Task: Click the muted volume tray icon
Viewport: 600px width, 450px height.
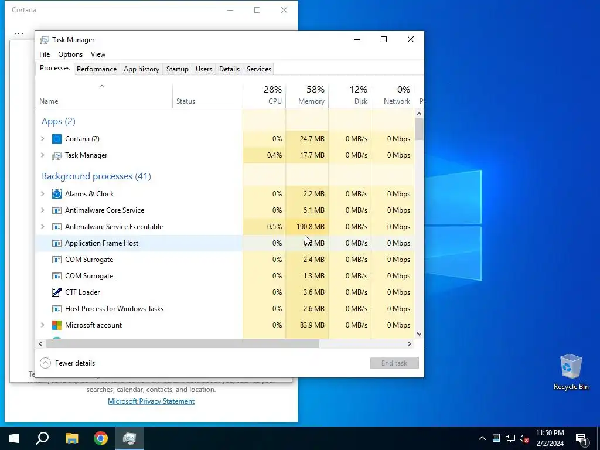Action: 524,438
